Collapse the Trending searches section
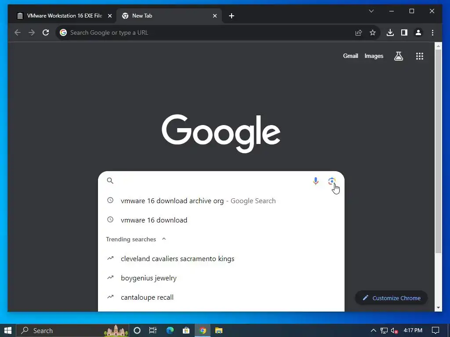450x337 pixels. 164,239
